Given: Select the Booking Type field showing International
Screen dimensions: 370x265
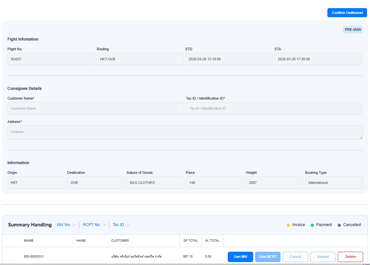Looking at the screenshot, I should [334, 183].
